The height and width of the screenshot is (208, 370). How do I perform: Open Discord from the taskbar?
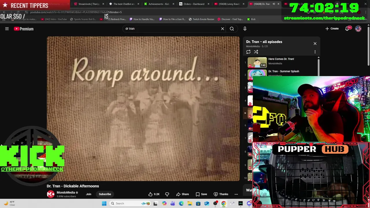(249, 203)
